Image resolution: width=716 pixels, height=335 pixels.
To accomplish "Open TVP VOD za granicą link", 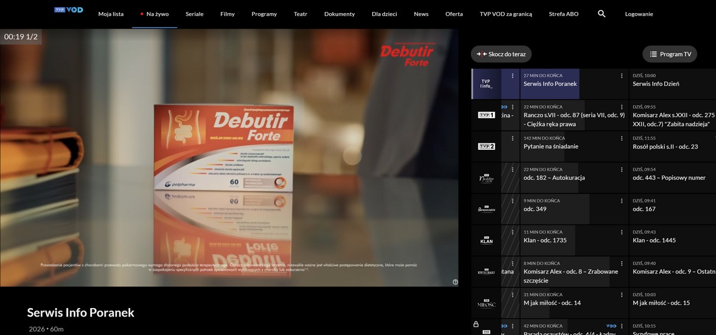I will pos(506,14).
